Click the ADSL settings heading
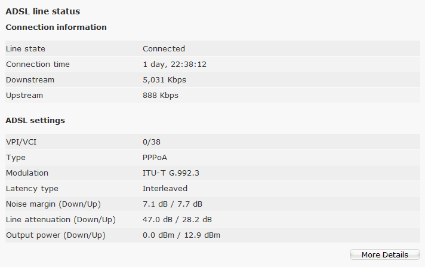Screen dimensions: 425x267 point(35,120)
